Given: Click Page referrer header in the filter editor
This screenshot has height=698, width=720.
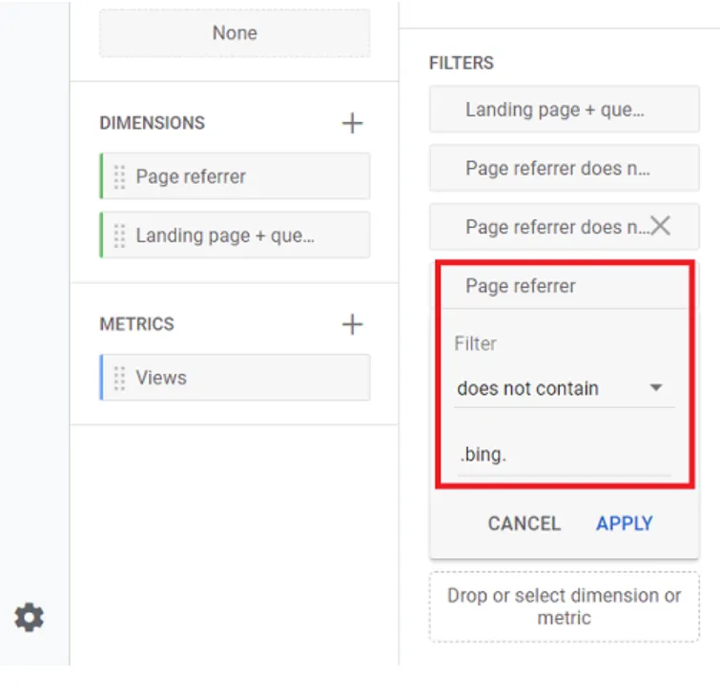Looking at the screenshot, I should pyautogui.click(x=521, y=286).
